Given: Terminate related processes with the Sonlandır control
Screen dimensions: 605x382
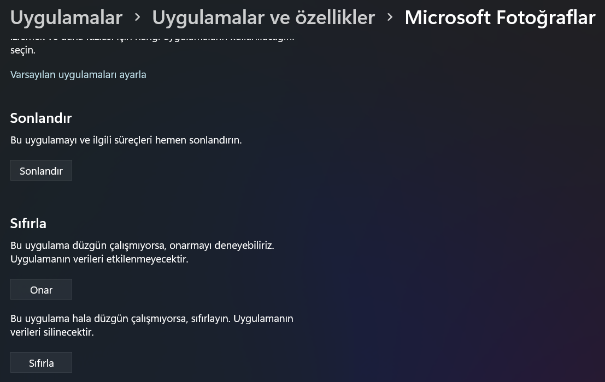Looking at the screenshot, I should click(x=41, y=170).
